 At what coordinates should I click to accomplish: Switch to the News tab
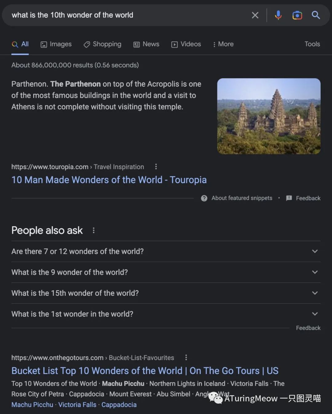pyautogui.click(x=146, y=44)
